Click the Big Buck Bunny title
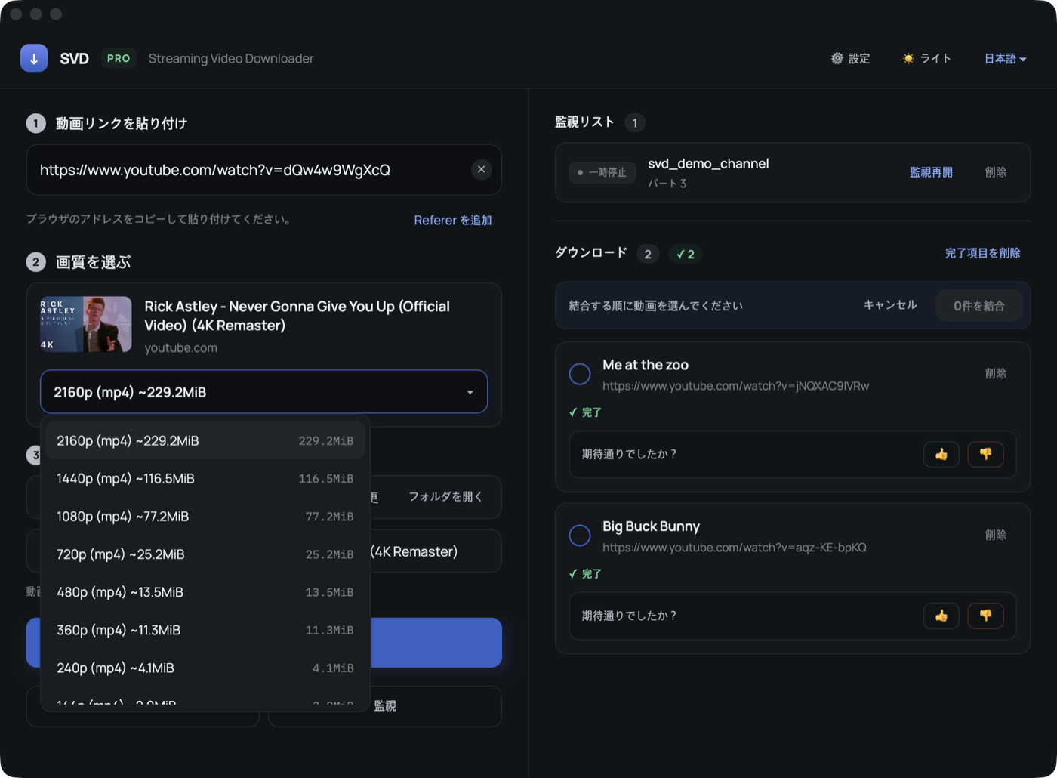1057x778 pixels. point(651,526)
